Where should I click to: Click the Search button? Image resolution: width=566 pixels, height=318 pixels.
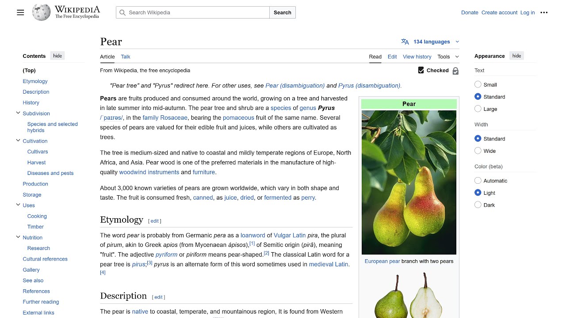pos(283,12)
